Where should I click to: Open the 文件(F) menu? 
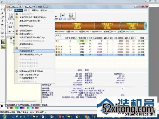10,10
